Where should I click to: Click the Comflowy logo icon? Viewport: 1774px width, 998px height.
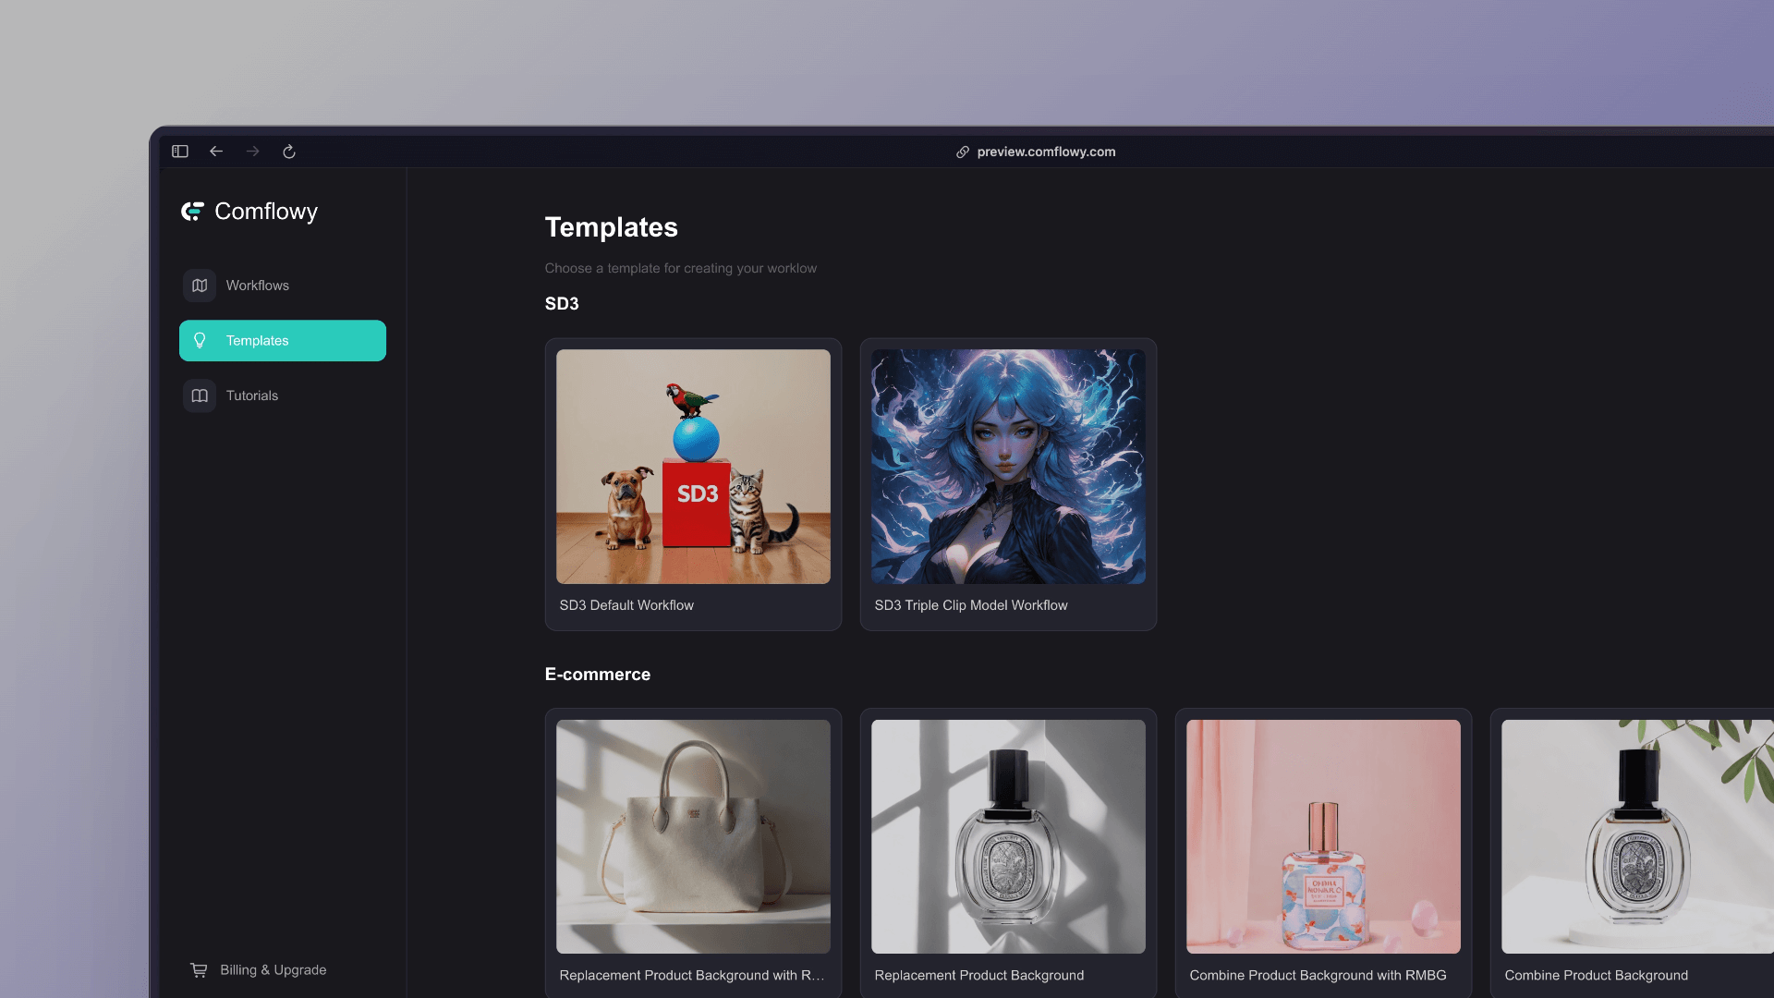[x=192, y=212]
